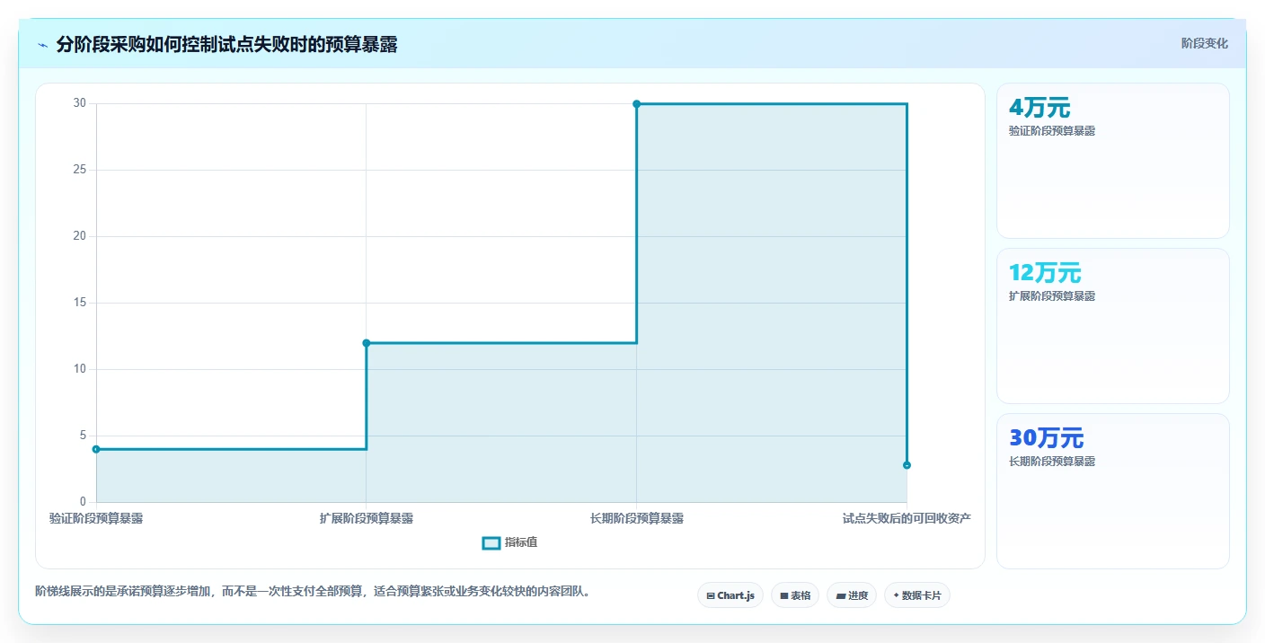Click the y-axis tick label 15
1265x643 pixels.
tap(80, 303)
